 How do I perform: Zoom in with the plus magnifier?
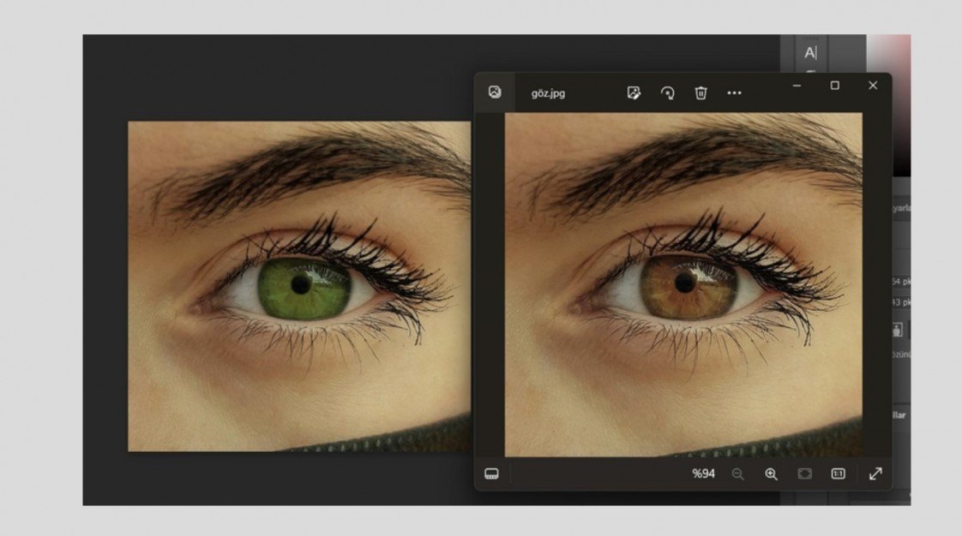click(x=771, y=474)
